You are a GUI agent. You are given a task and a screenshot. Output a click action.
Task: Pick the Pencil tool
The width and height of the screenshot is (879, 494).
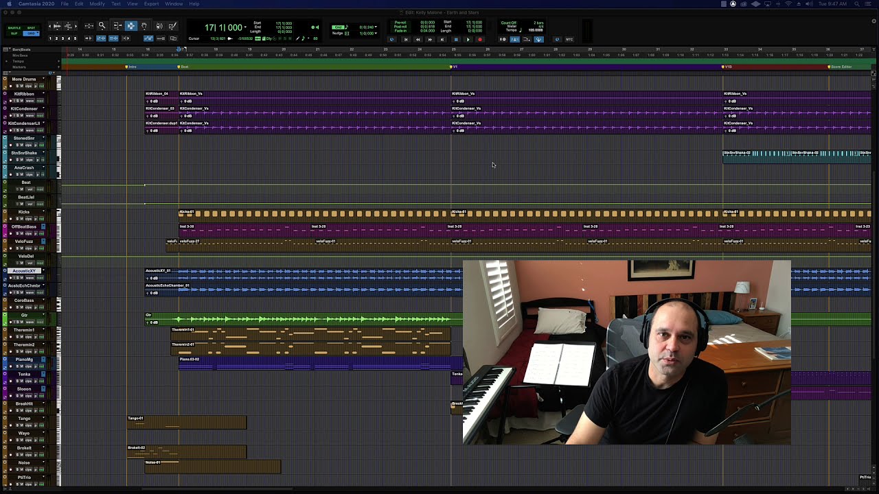[x=172, y=26]
